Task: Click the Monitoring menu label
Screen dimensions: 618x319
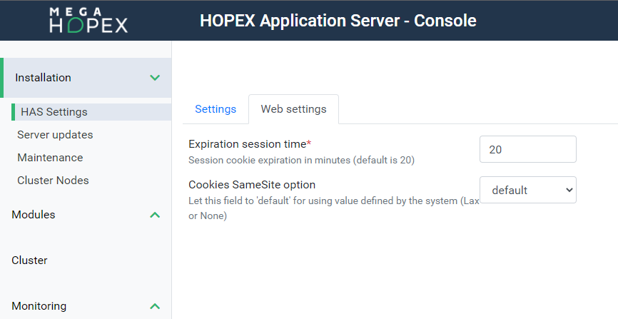Action: coord(39,306)
